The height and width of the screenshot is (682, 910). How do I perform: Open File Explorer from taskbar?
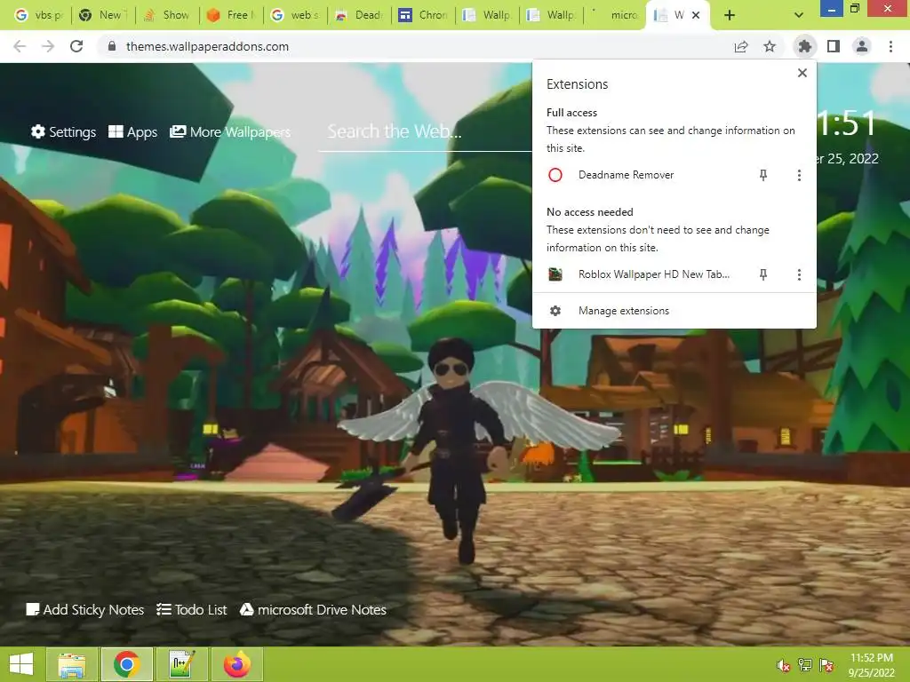coord(71,664)
